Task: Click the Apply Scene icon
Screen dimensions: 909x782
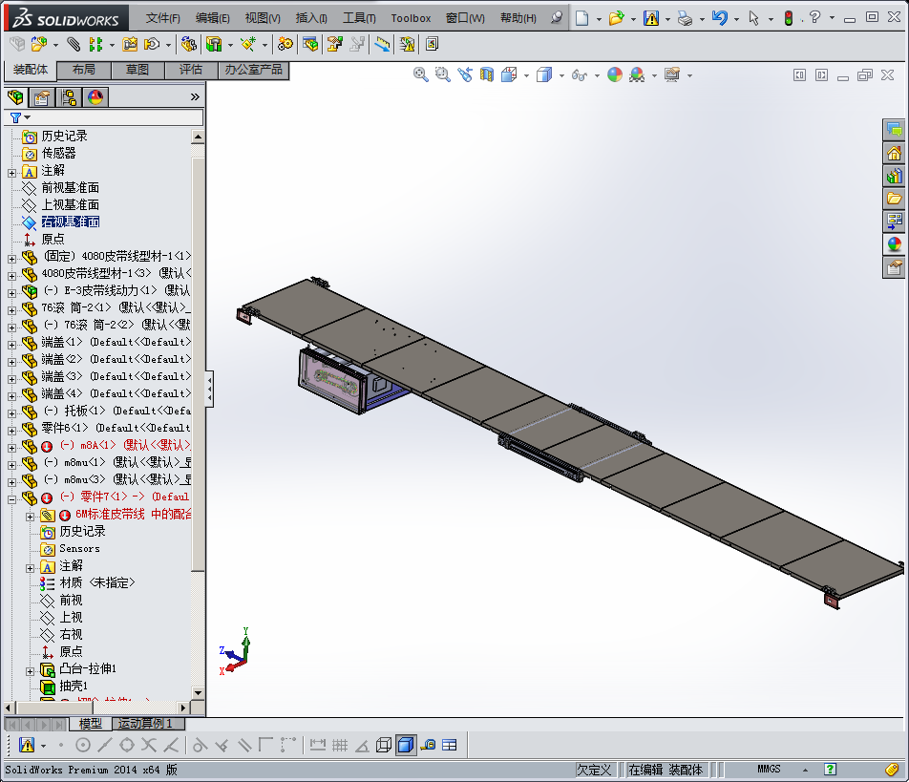Action: [637, 74]
